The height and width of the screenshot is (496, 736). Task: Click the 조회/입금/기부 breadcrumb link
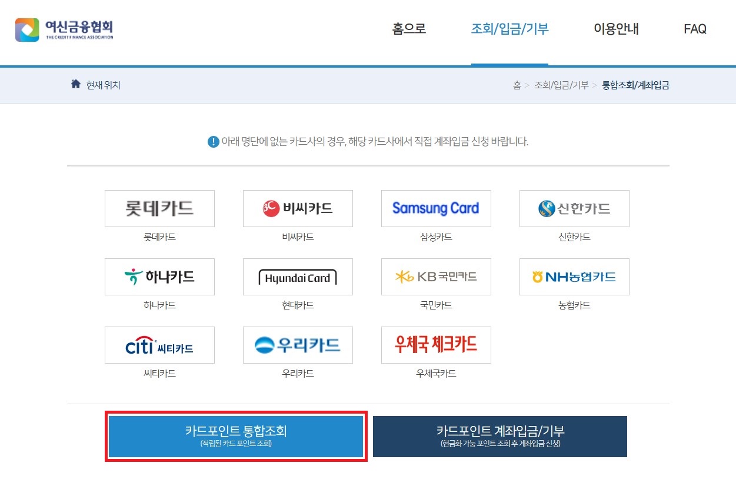[561, 85]
